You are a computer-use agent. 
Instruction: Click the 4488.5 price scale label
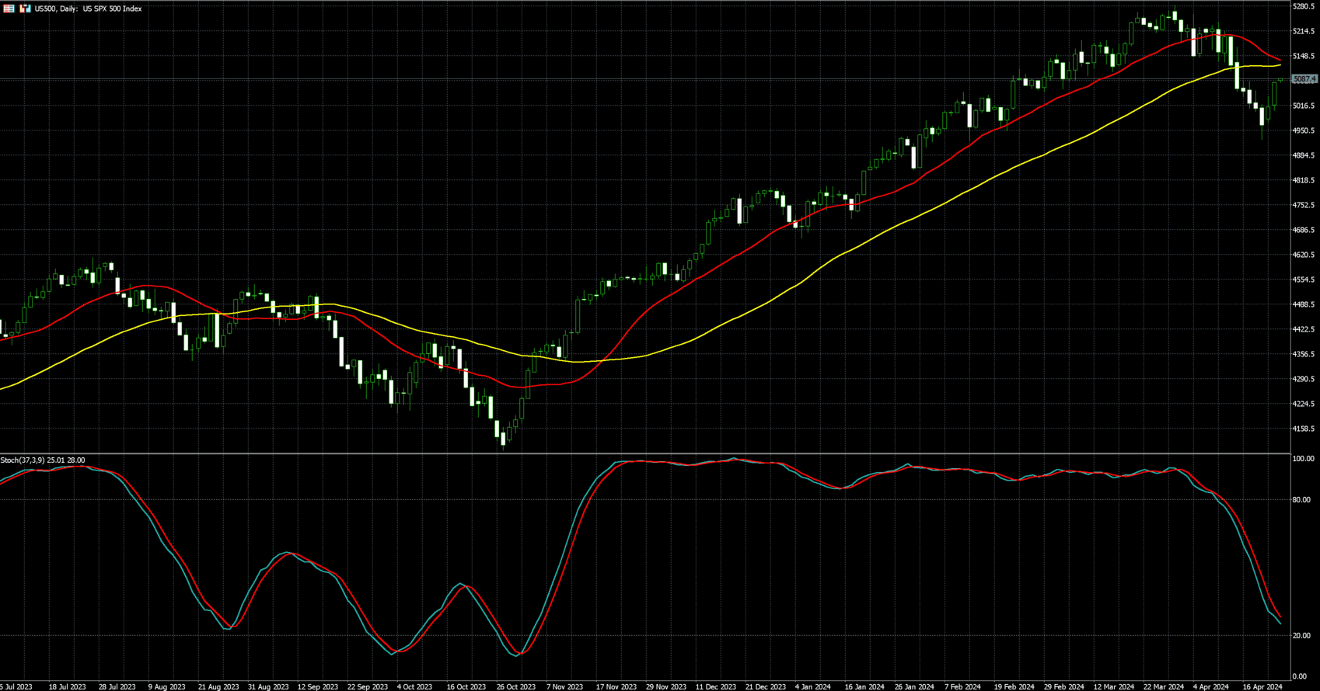point(1304,304)
